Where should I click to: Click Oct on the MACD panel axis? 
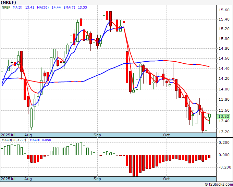[x=166, y=179]
